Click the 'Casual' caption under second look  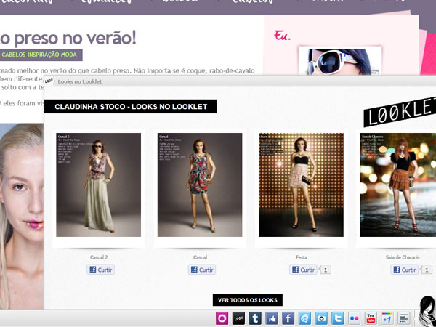(201, 257)
